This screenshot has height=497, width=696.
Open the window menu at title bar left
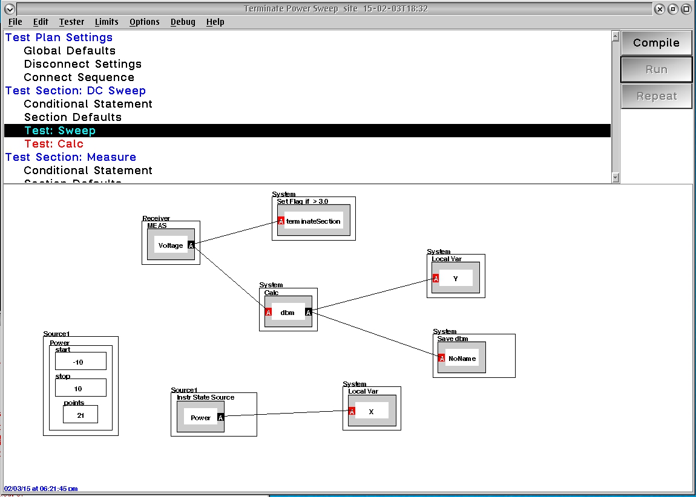pyautogui.click(x=10, y=9)
